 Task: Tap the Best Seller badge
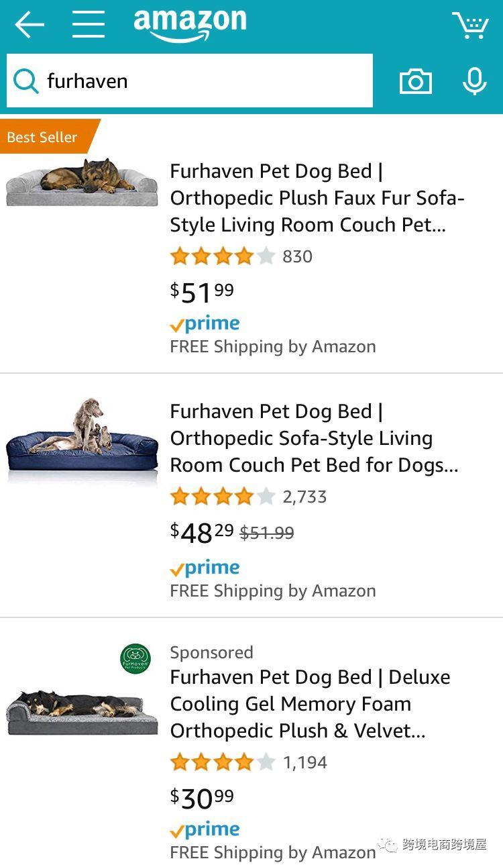pyautogui.click(x=47, y=137)
